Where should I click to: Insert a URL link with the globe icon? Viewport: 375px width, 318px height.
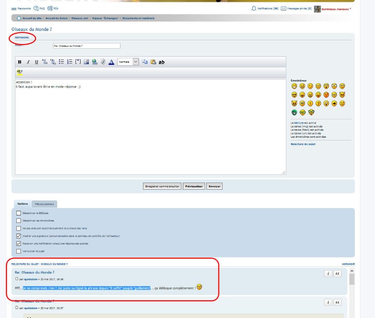click(x=94, y=62)
